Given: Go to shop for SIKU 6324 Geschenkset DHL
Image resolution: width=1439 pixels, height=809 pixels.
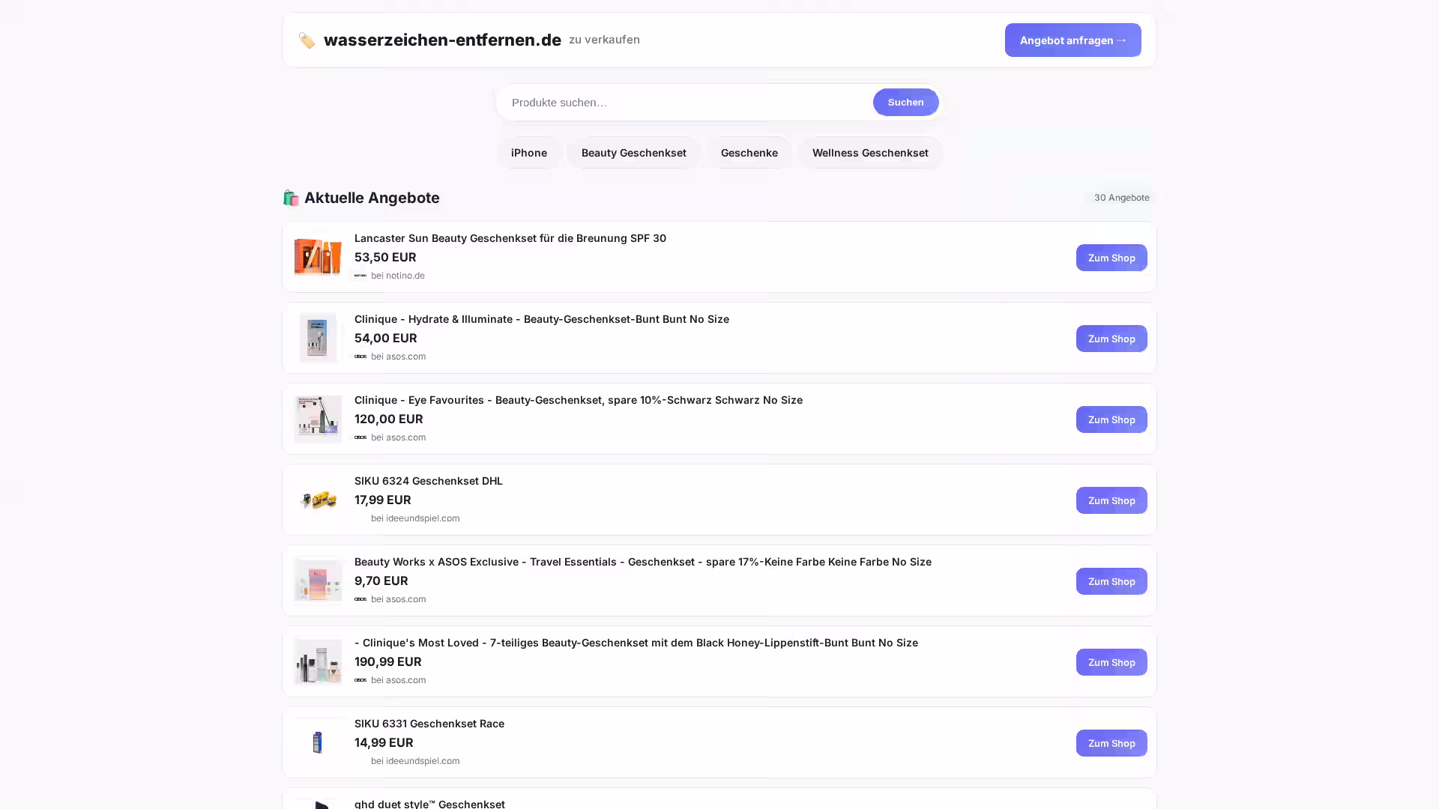Looking at the screenshot, I should 1111,500.
